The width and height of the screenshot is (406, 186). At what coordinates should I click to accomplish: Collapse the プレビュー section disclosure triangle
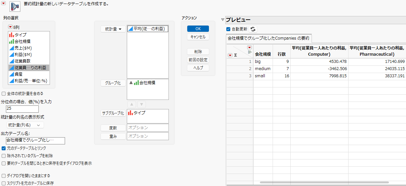point(223,20)
